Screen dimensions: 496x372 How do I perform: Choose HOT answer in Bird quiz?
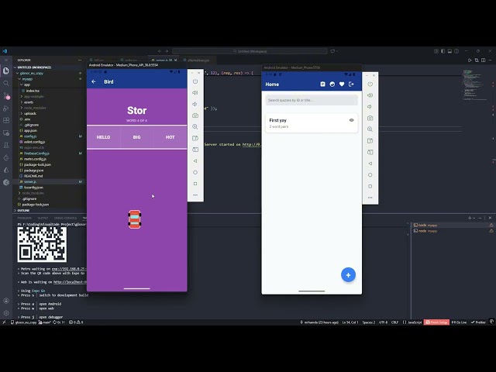pos(170,137)
